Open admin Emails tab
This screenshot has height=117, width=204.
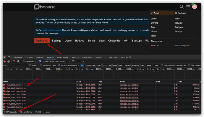pyautogui.click(x=91, y=41)
